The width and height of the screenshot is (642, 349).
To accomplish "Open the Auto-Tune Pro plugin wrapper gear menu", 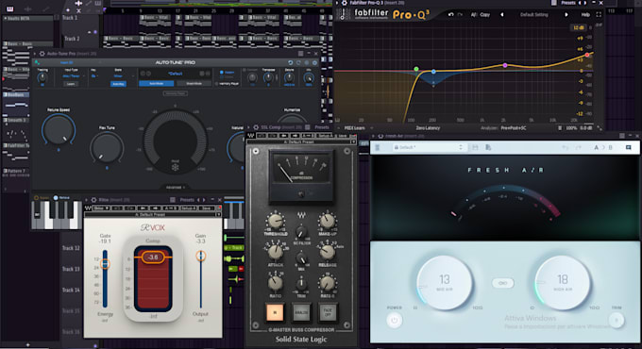I will tap(42, 54).
